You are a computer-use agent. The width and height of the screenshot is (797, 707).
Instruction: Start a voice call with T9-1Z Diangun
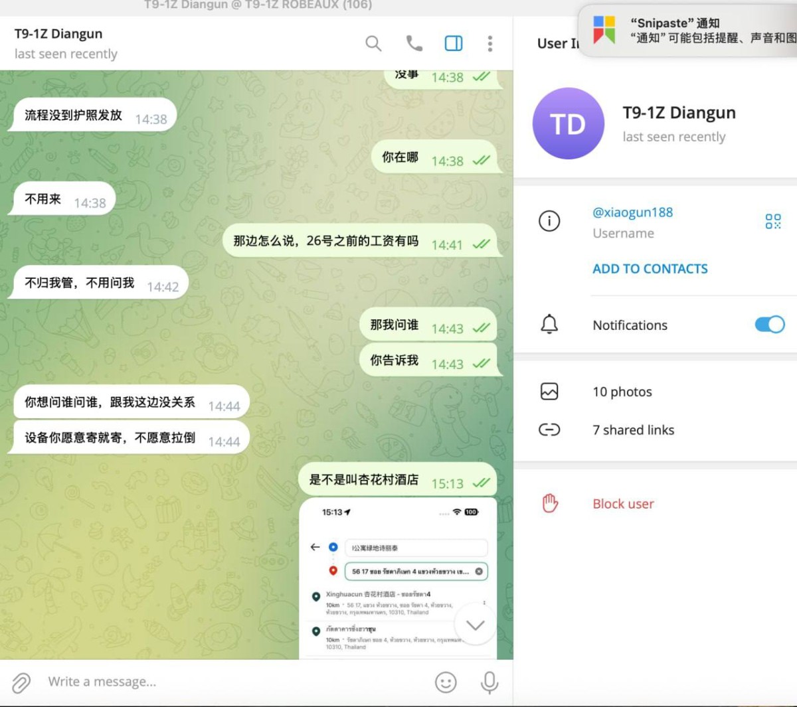pos(414,44)
